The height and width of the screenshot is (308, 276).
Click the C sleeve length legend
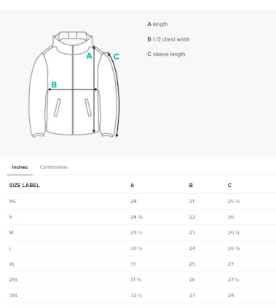click(x=166, y=54)
